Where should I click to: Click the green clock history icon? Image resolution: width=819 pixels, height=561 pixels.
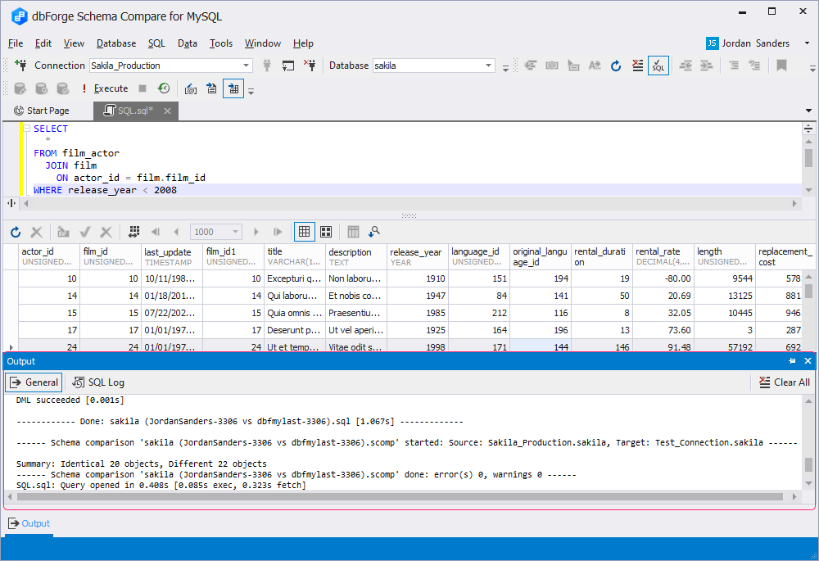coord(164,88)
